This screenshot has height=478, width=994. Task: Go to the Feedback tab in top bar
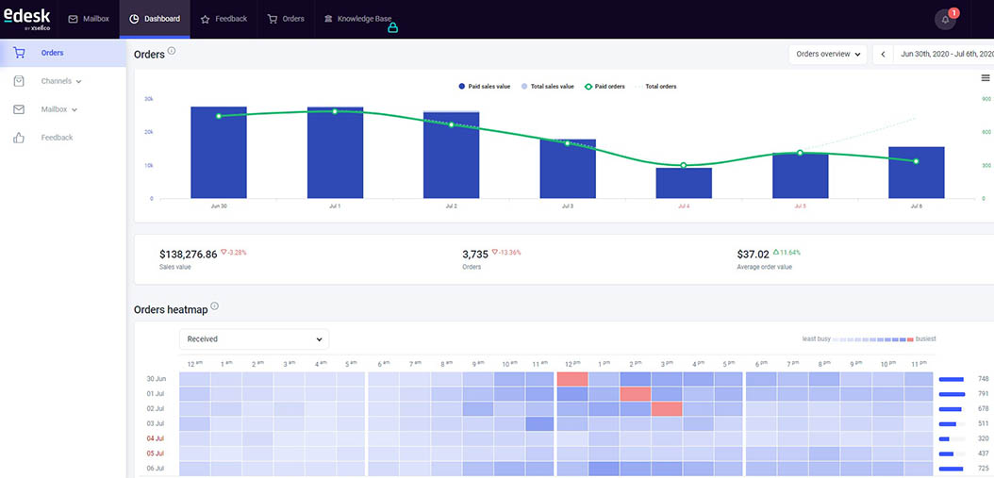pos(224,19)
